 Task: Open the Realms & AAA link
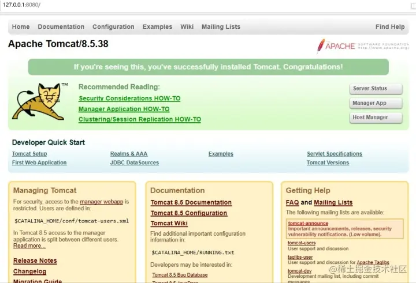point(129,154)
